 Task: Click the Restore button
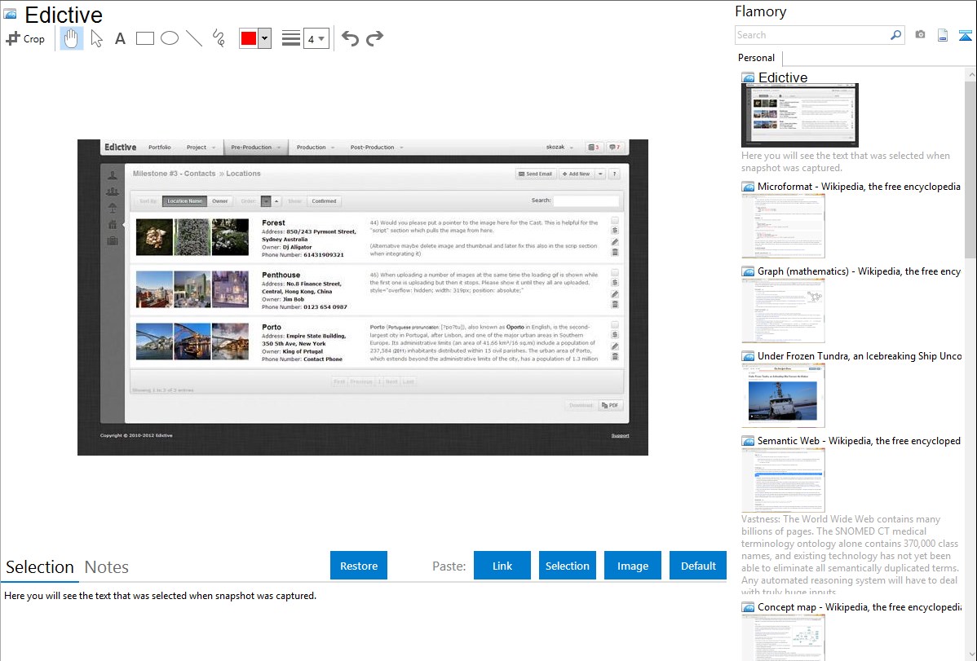coord(359,565)
